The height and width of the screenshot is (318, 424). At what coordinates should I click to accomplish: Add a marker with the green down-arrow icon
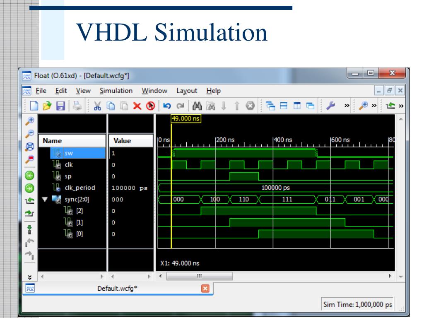click(29, 229)
